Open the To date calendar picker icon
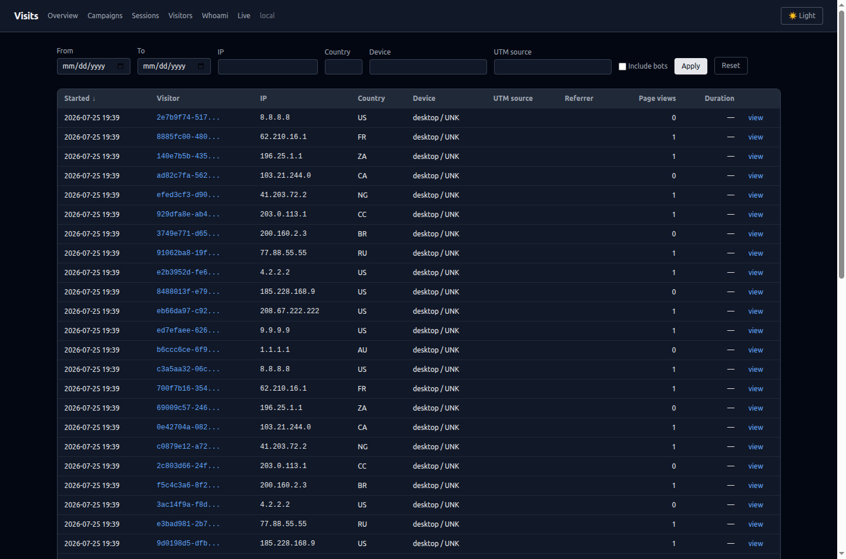The image size is (846, 559). click(201, 66)
